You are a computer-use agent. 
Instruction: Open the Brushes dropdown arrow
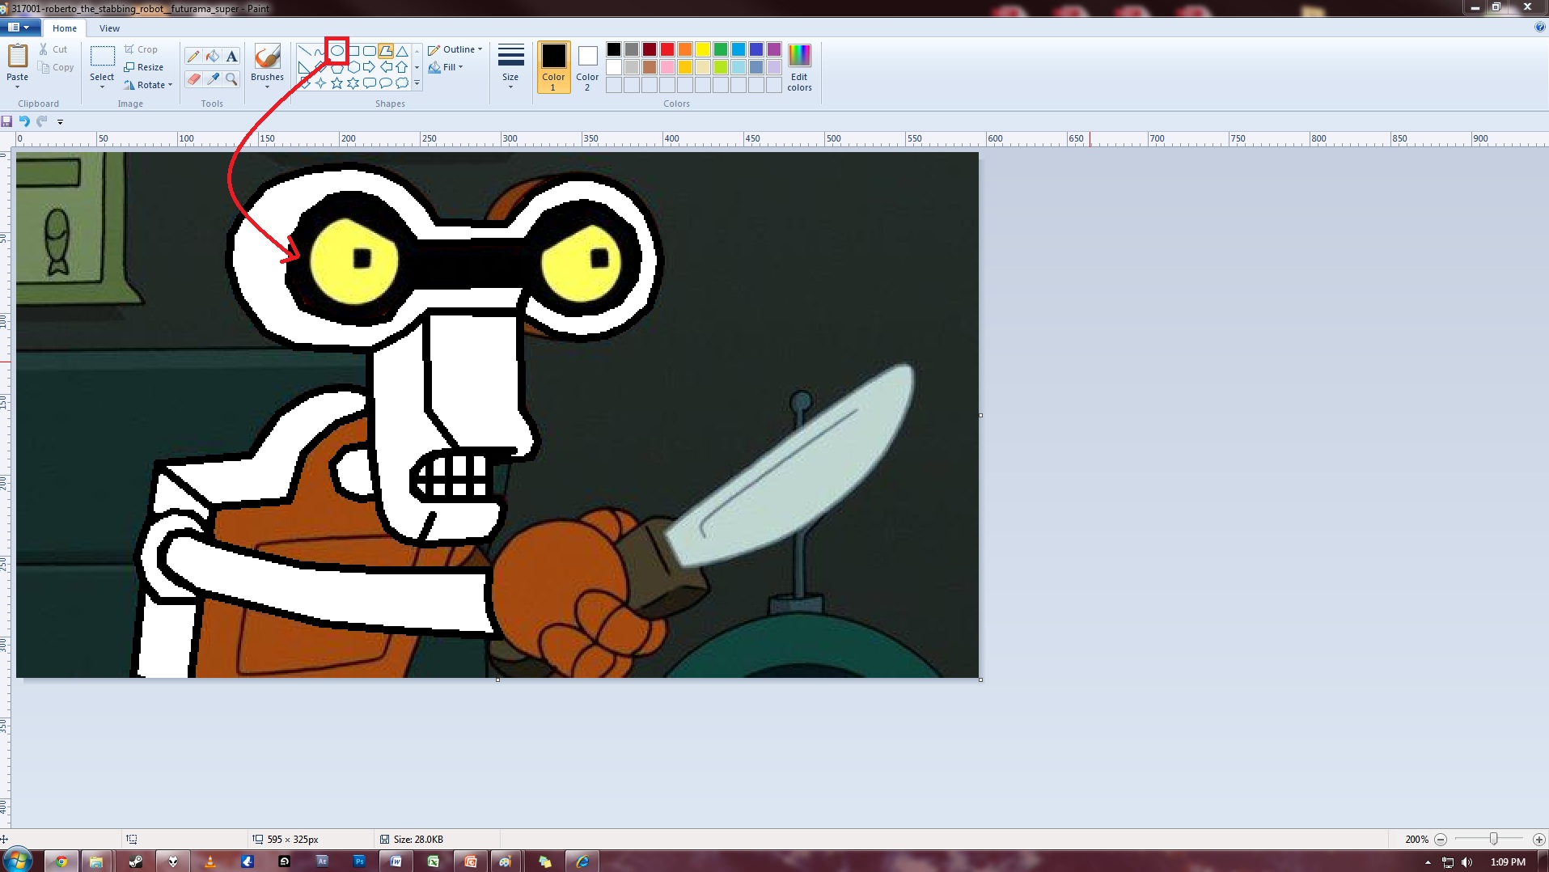(267, 87)
